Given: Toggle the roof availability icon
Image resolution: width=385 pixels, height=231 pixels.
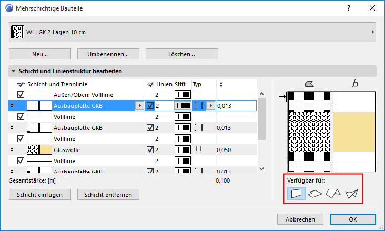Looking at the screenshot, I should [333, 194].
